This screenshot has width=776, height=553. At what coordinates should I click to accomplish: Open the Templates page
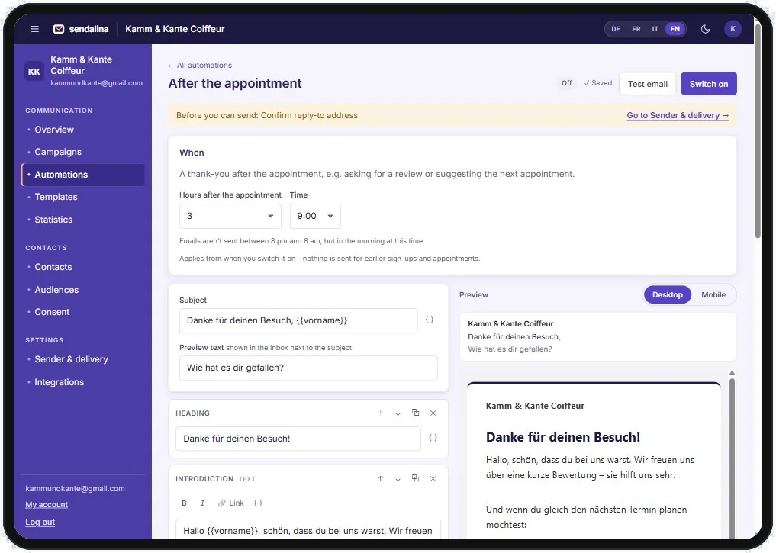[x=83, y=197]
